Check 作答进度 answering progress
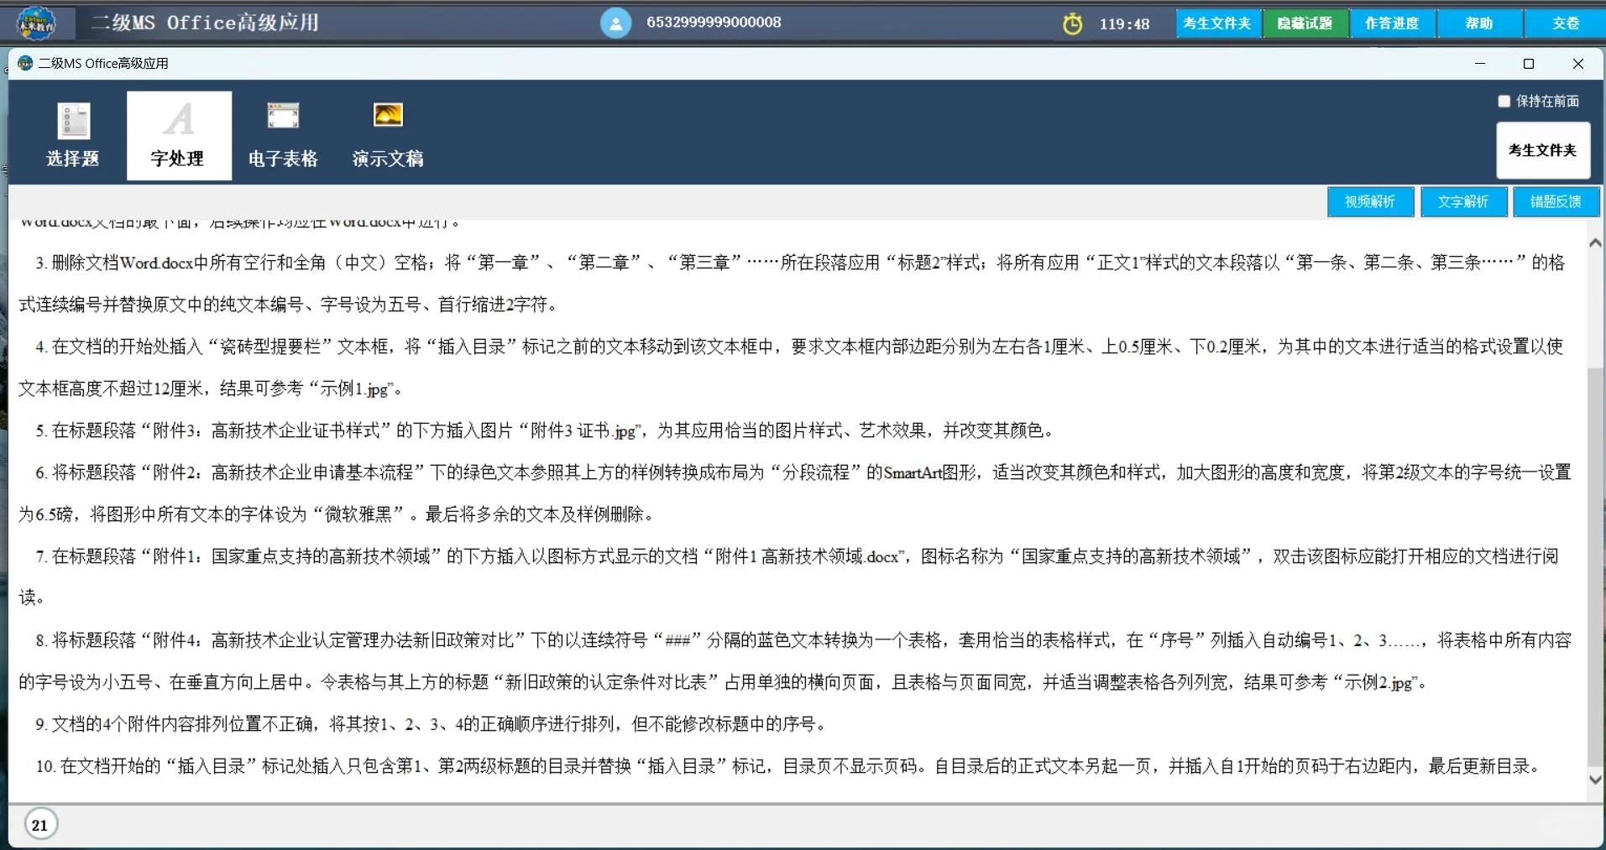Screen dimensions: 1606x850 pyautogui.click(x=1392, y=23)
